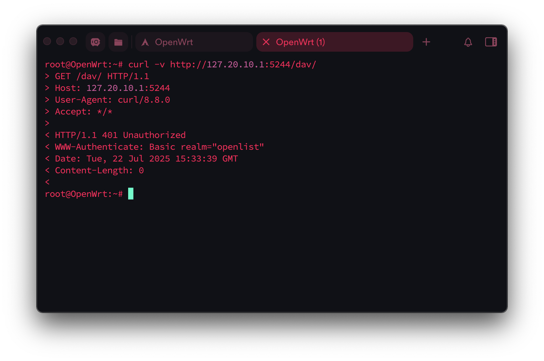Click the Content-Length: 0 line

[94, 170]
